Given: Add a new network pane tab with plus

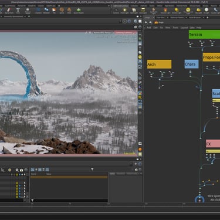Looking at the screenshot, I should tap(207, 18).
